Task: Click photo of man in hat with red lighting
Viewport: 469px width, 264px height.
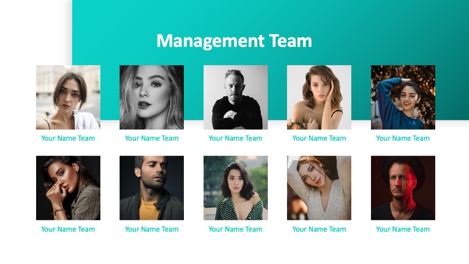Action: click(403, 188)
